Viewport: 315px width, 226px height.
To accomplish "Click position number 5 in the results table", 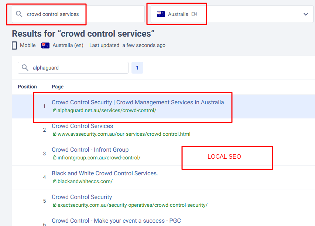I will 44,201.
